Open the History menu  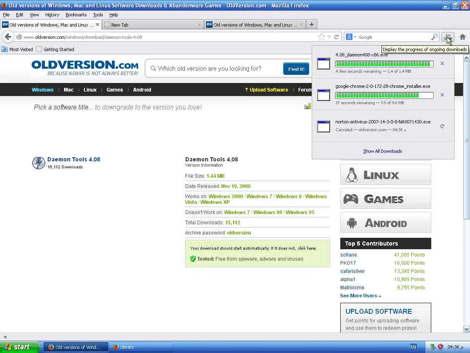(x=52, y=15)
